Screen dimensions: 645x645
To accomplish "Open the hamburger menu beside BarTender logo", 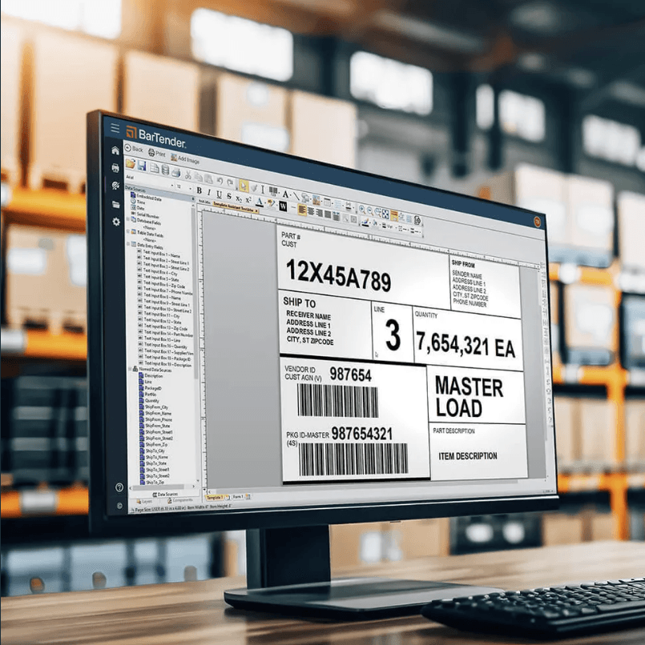I will 115,128.
